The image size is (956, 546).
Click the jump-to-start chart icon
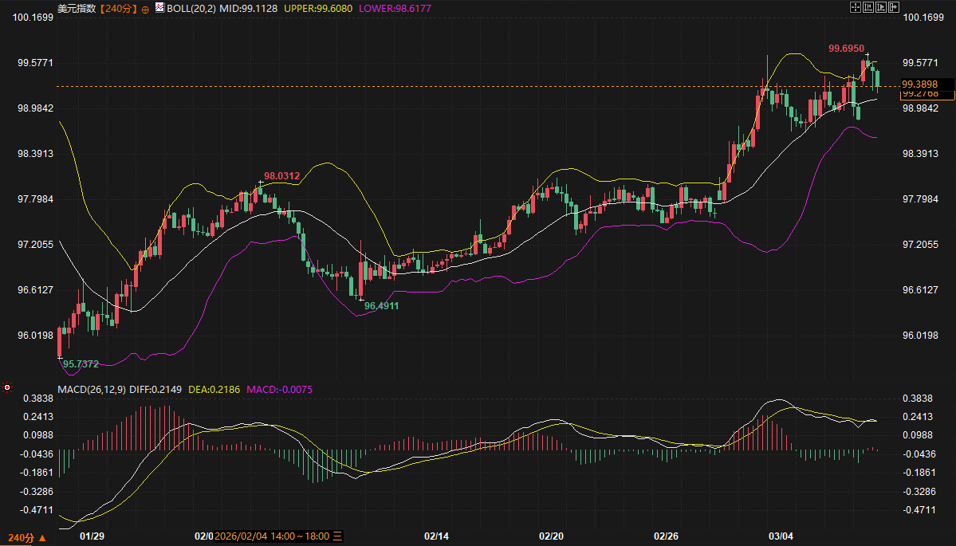coord(868,8)
